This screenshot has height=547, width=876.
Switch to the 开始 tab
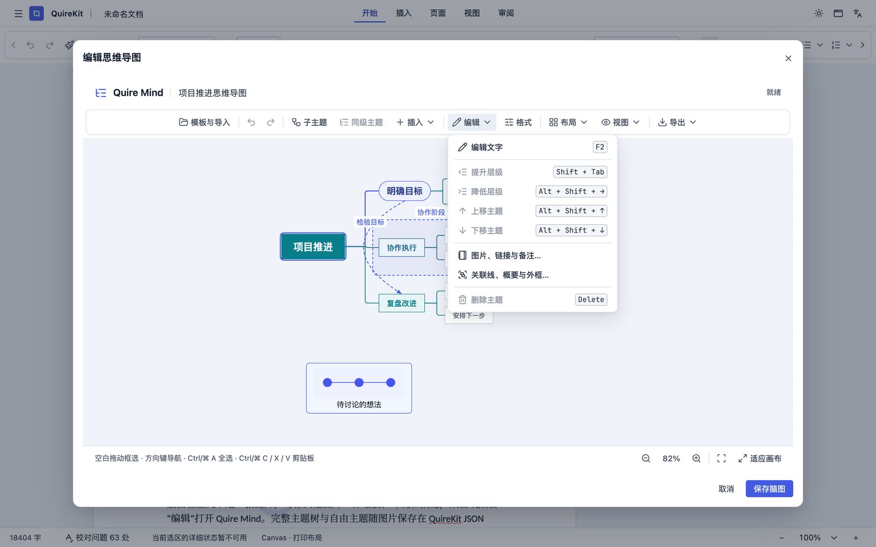pos(370,13)
